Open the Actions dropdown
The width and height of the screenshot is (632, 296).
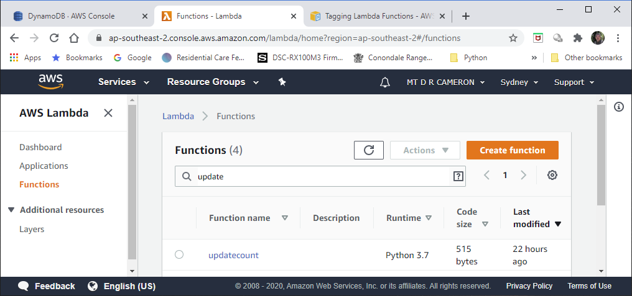425,150
